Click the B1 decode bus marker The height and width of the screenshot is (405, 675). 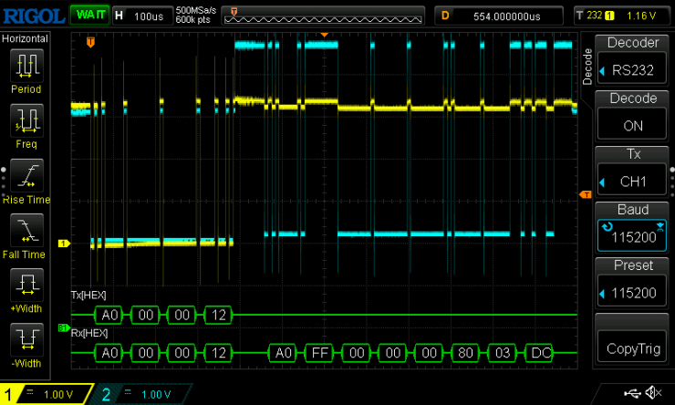63,328
